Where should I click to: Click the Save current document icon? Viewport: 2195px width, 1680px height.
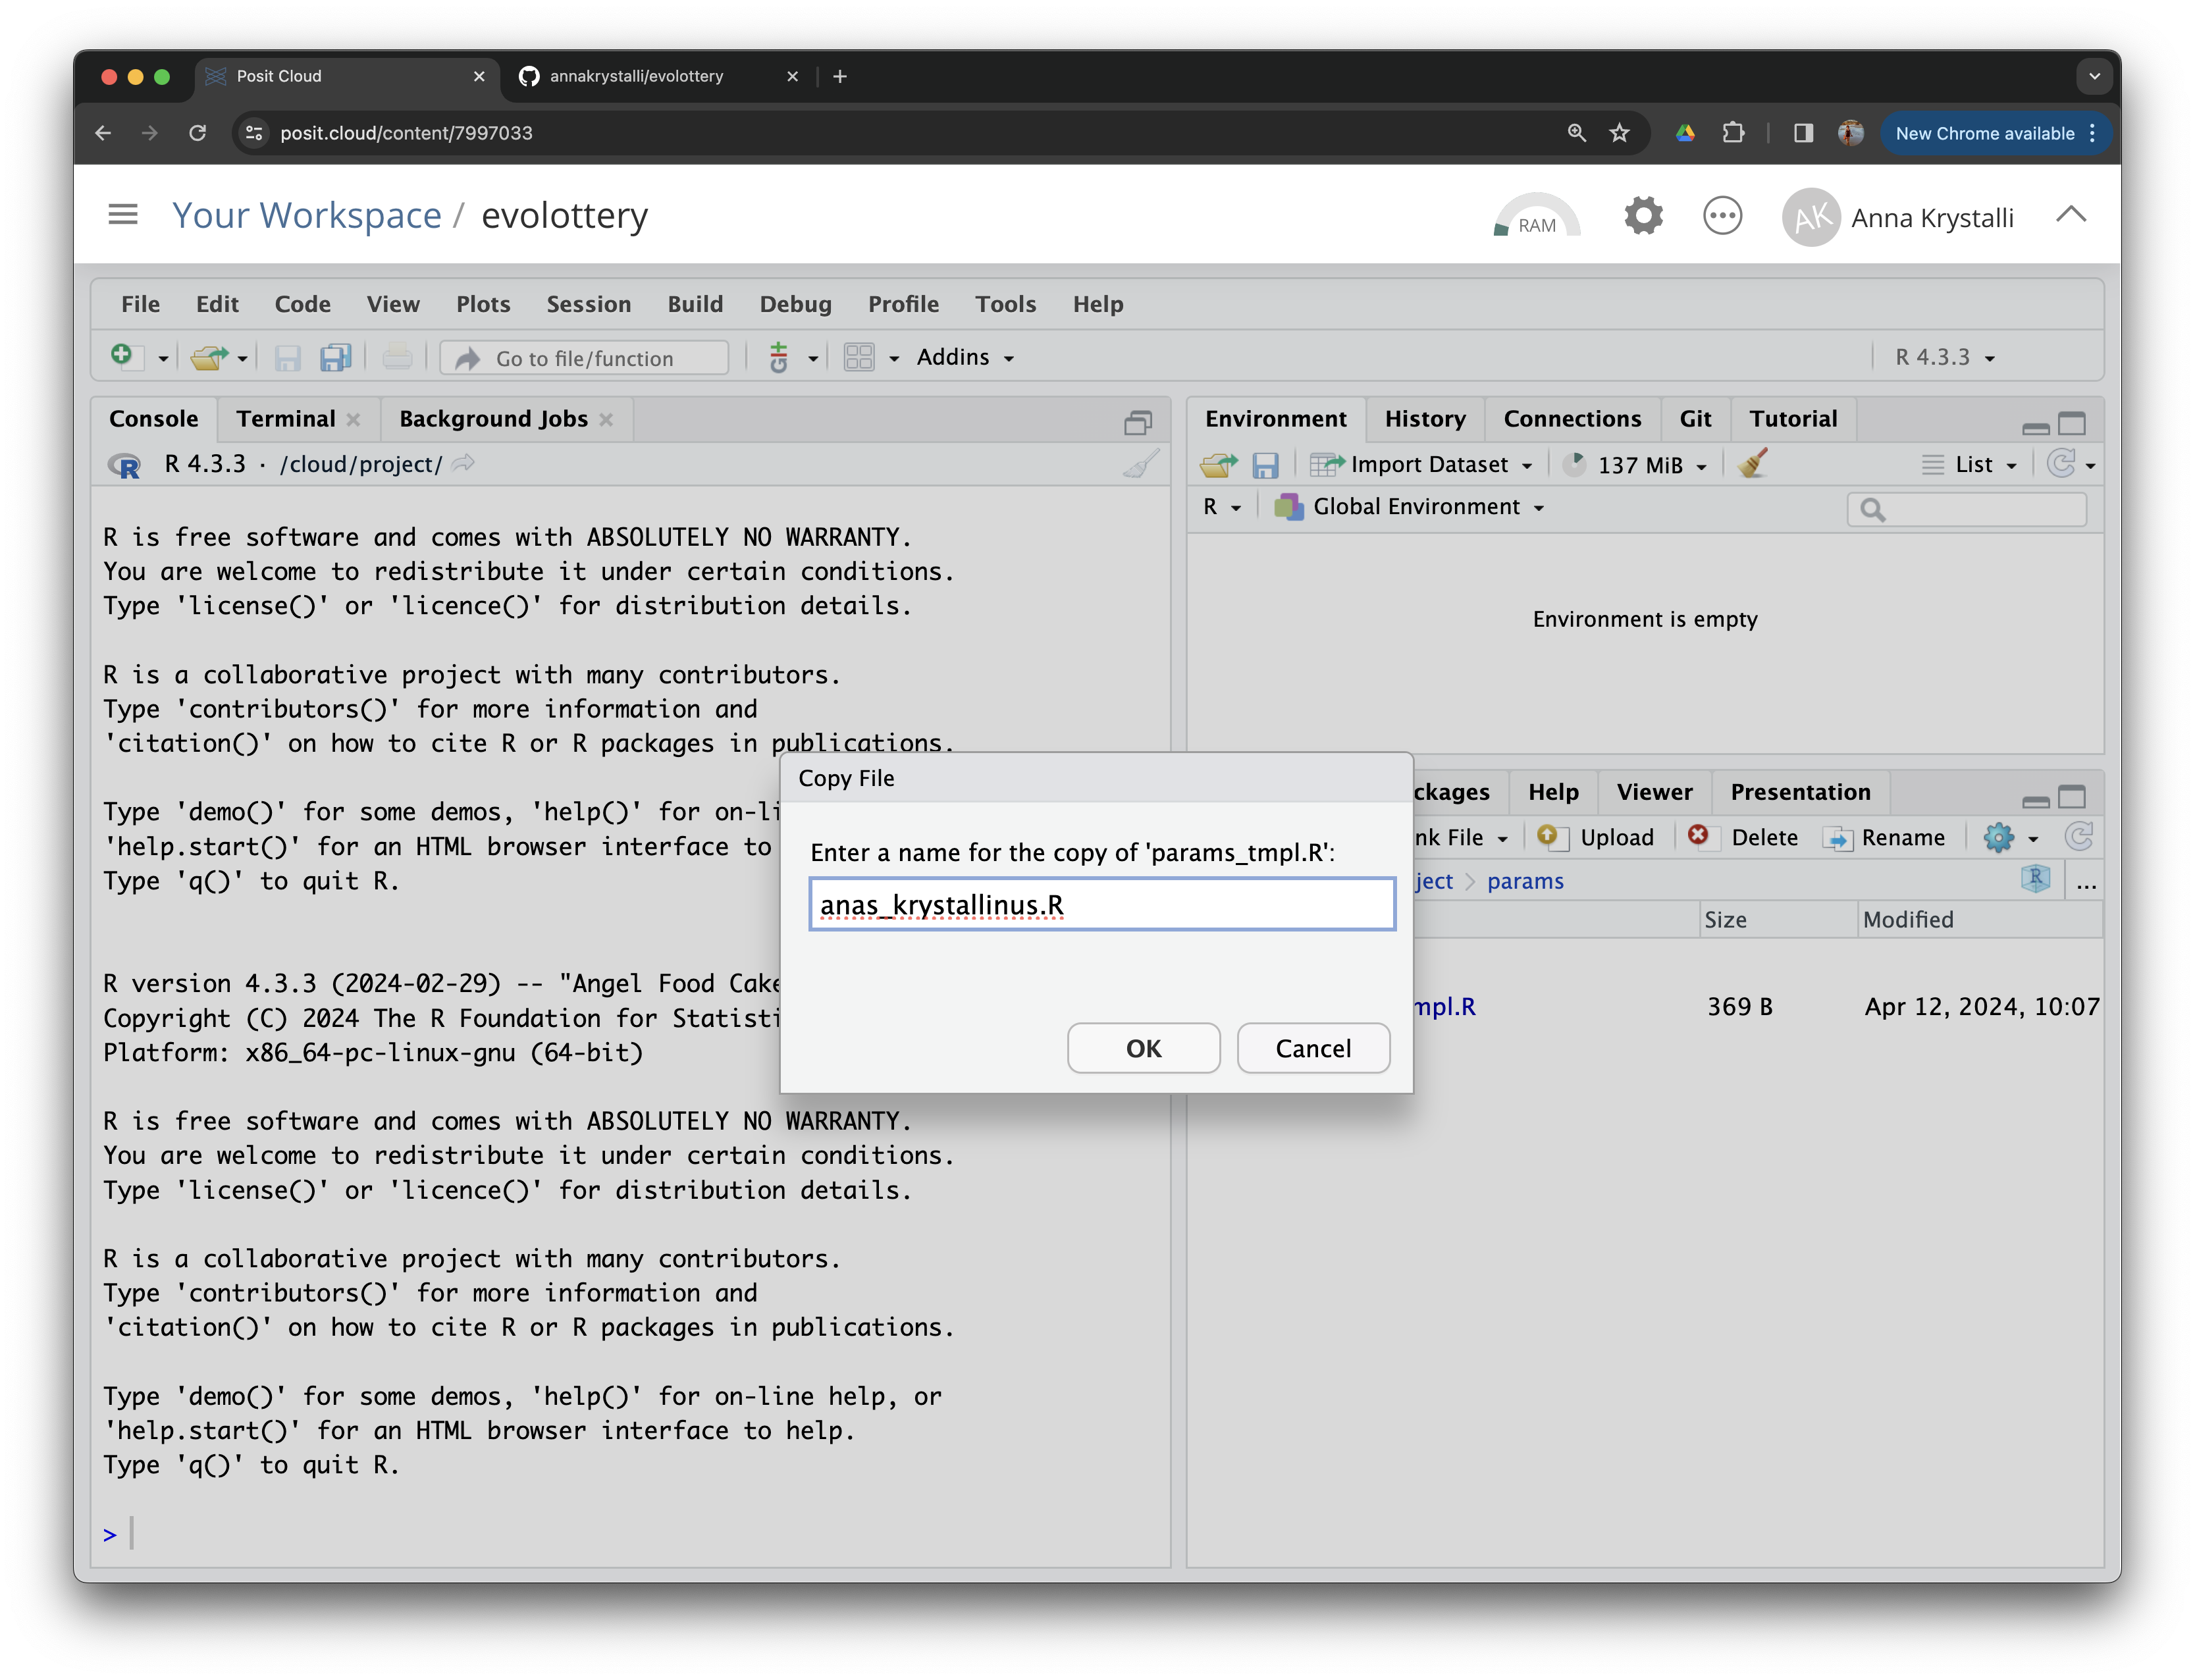[288, 357]
